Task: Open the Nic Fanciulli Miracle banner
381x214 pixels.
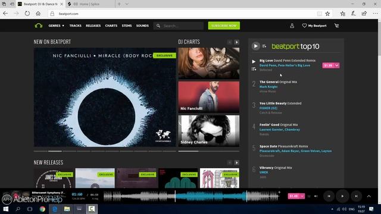Action: (105, 97)
